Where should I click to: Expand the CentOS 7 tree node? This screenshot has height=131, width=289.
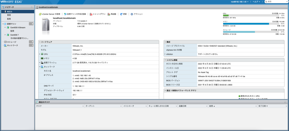(x=5, y=35)
